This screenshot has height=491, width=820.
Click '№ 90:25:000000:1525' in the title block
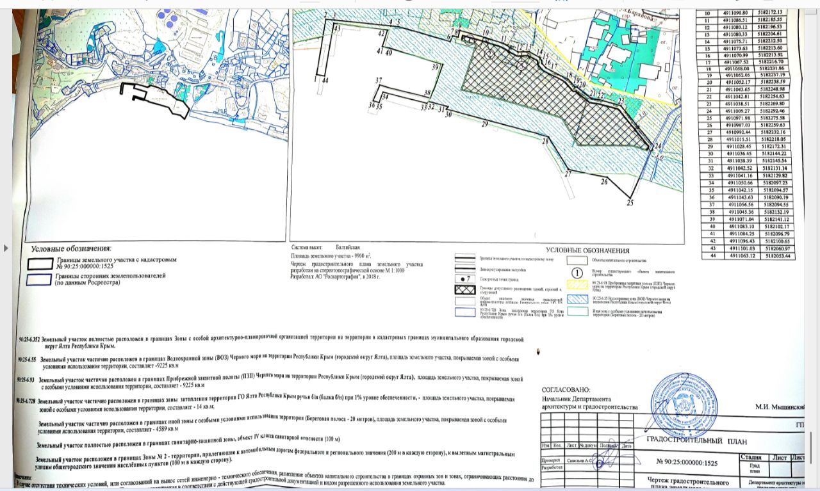tap(687, 461)
